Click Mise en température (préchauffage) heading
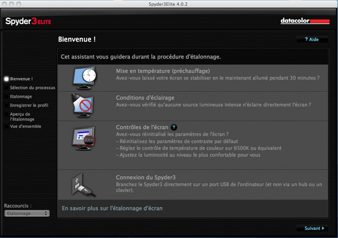338x238 pixels. pyautogui.click(x=163, y=71)
